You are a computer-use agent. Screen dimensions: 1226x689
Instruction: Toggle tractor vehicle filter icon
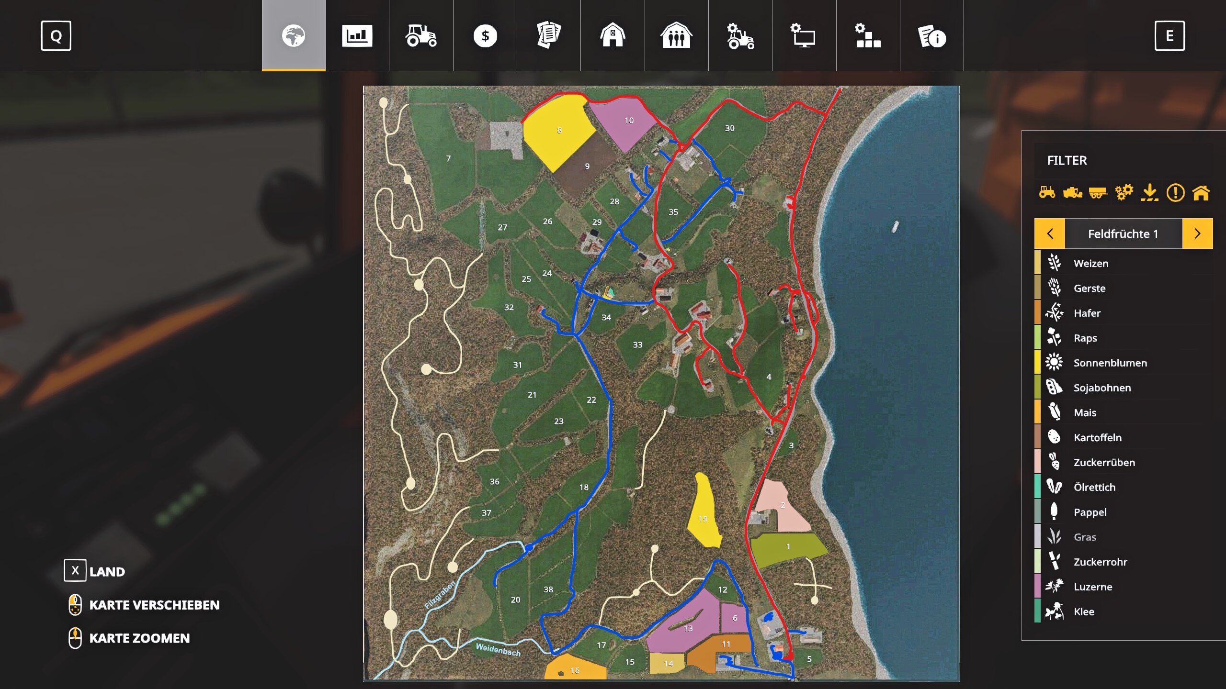1047,192
